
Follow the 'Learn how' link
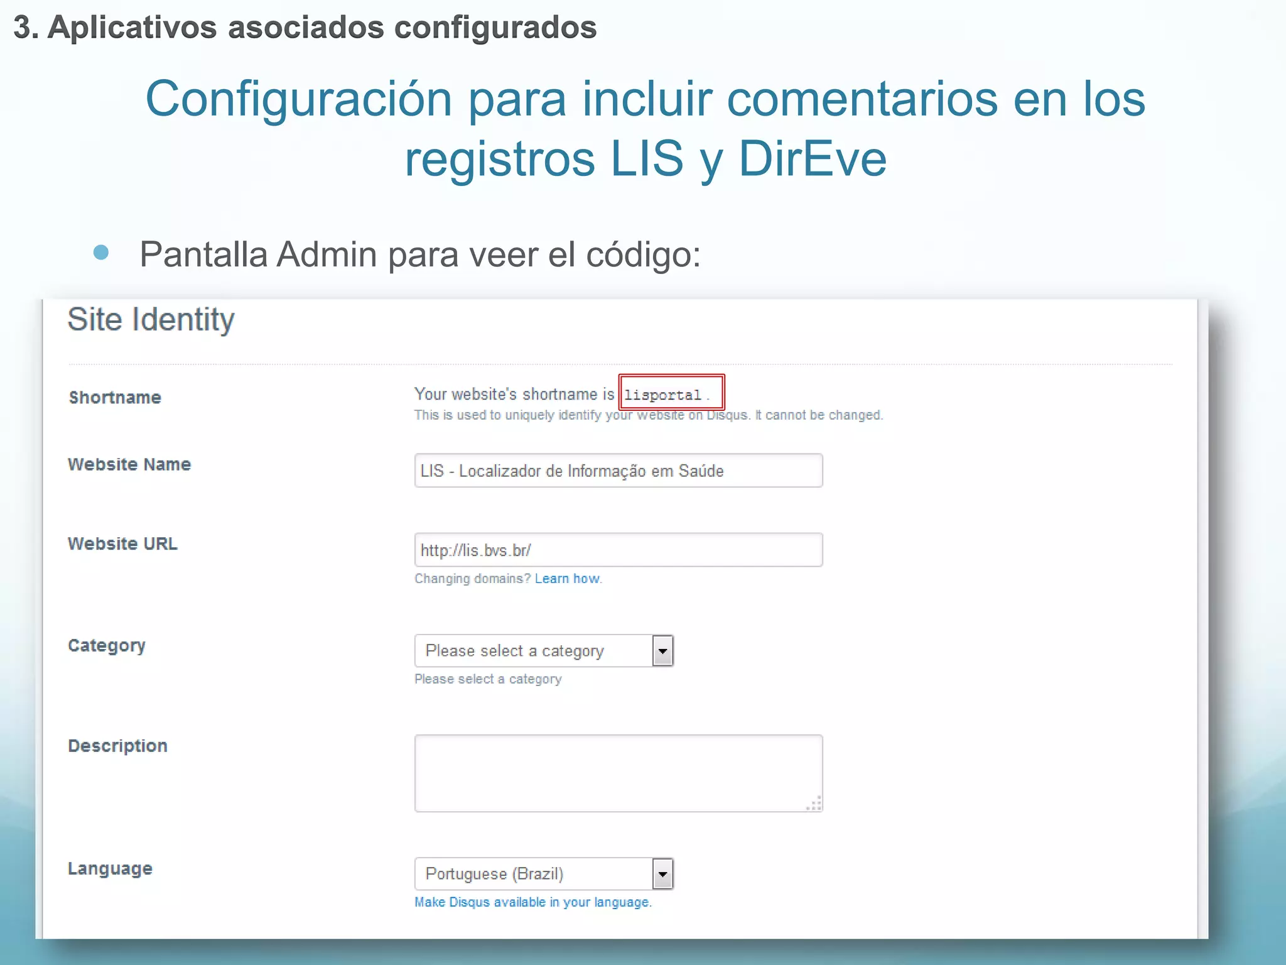(567, 579)
